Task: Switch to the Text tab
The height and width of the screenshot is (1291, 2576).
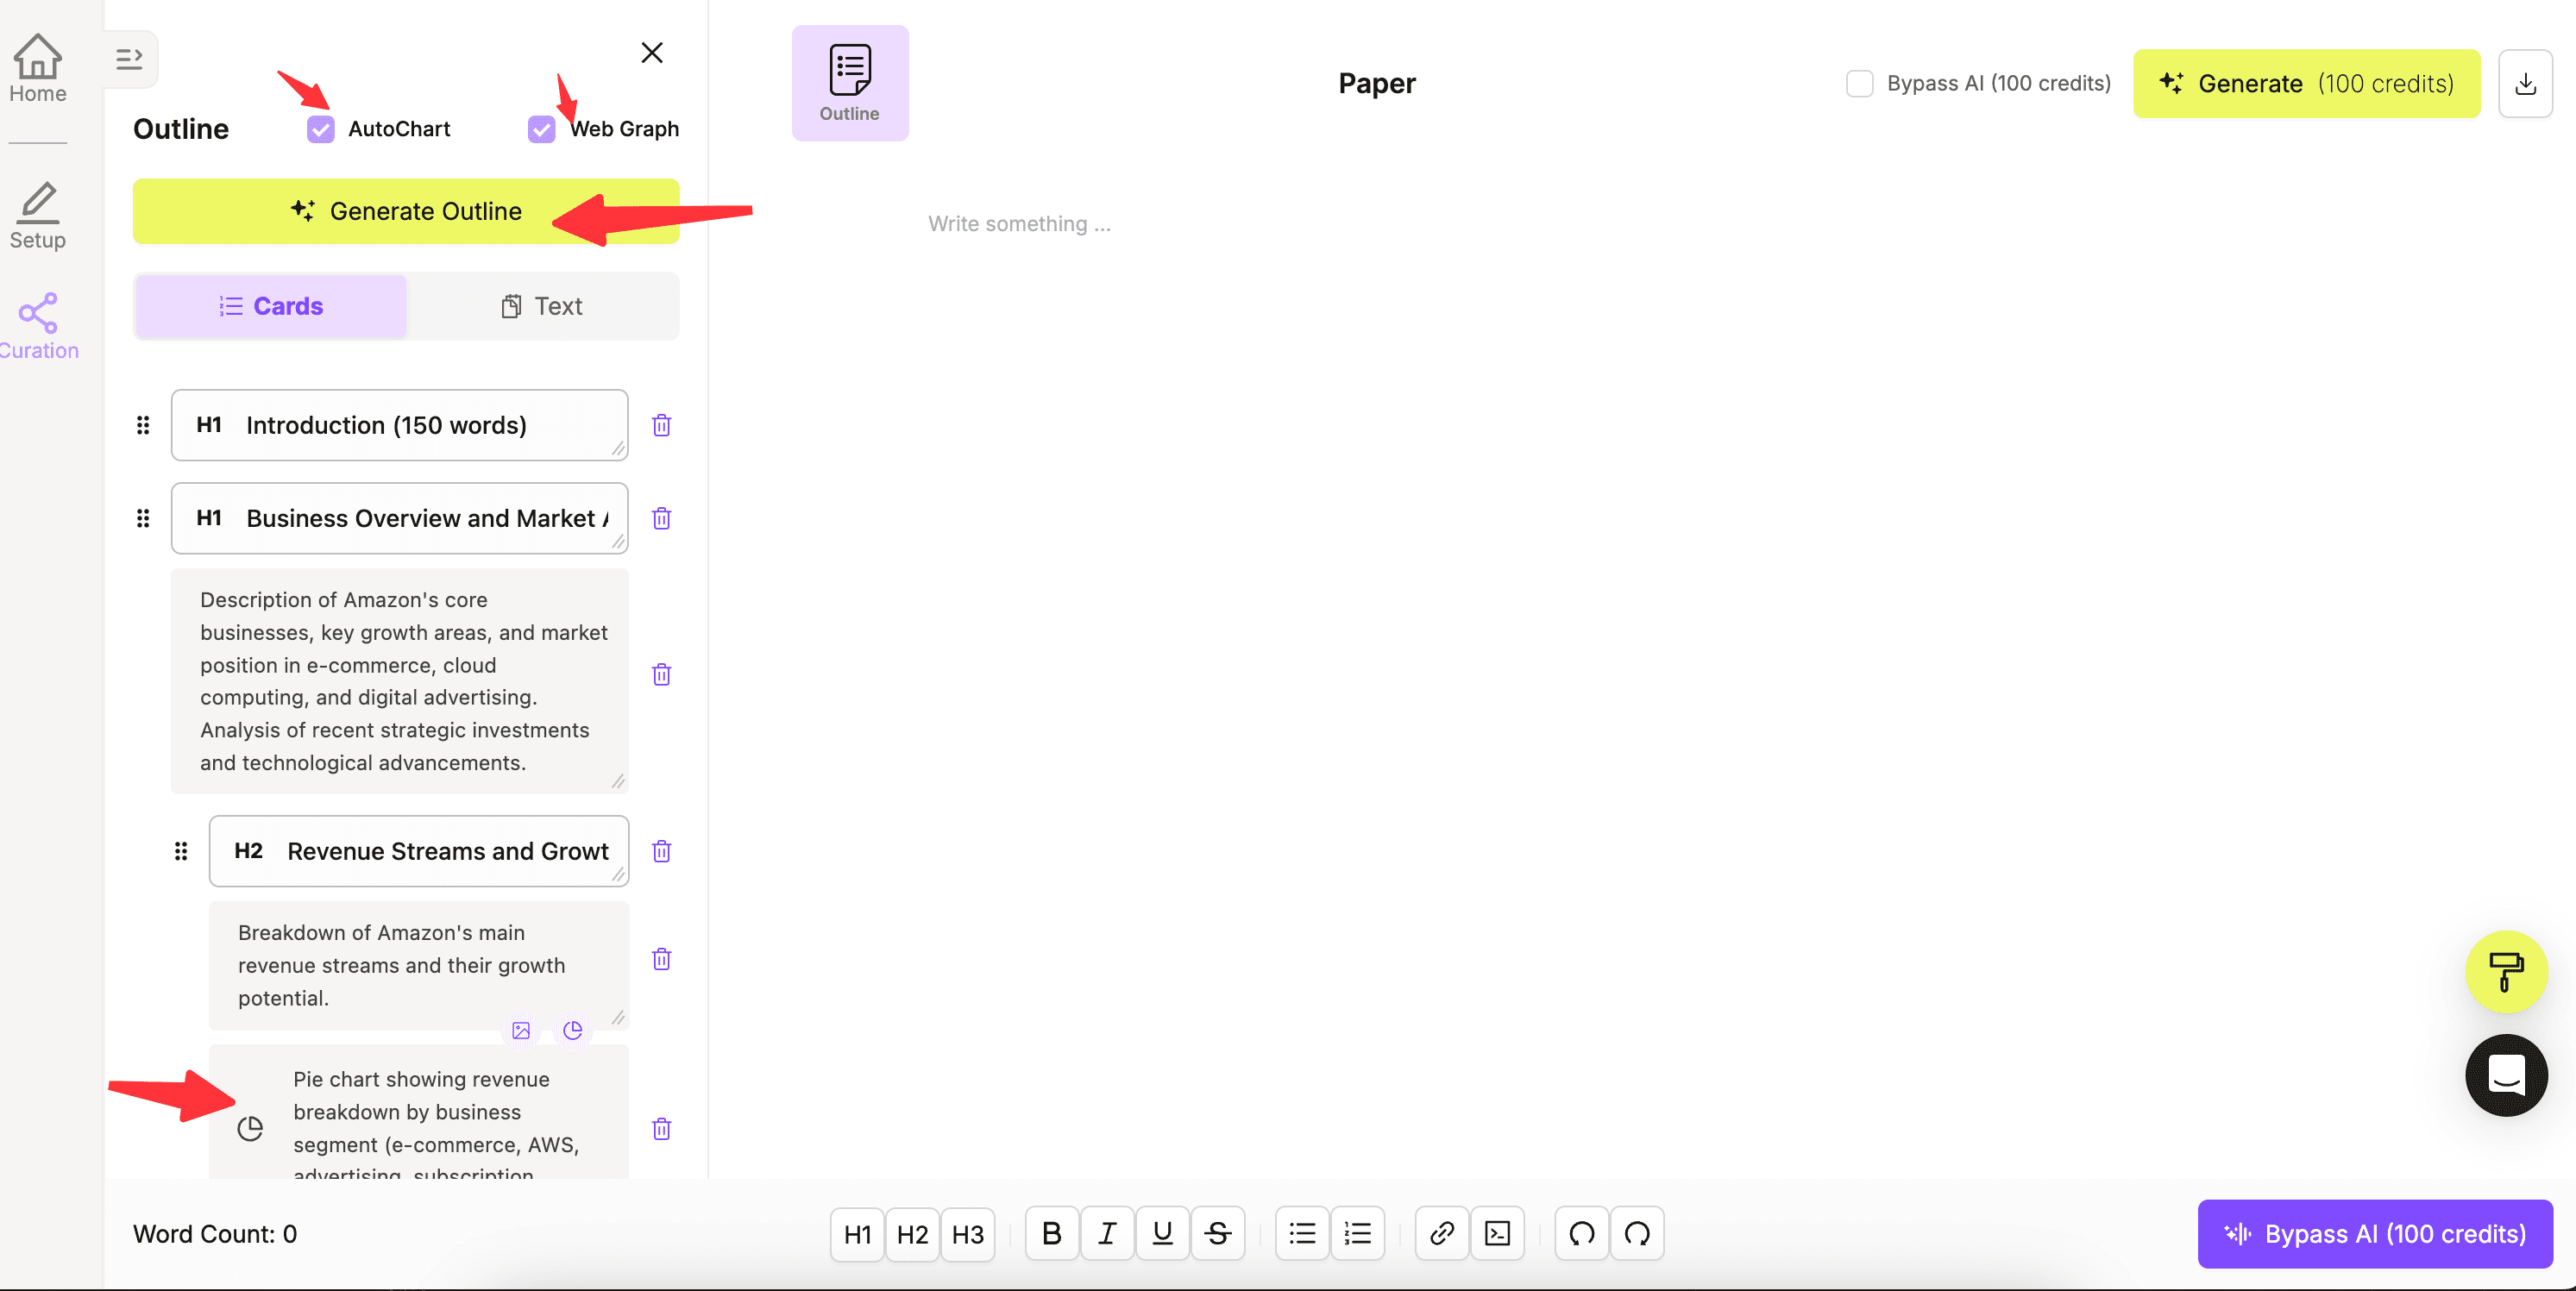Action: [x=542, y=306]
